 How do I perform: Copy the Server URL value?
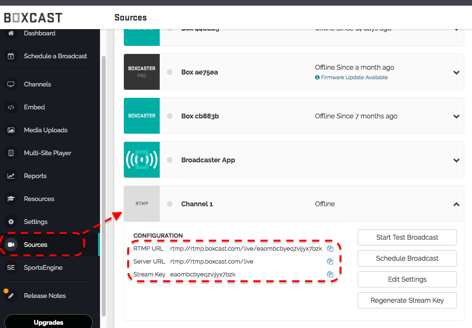point(330,262)
